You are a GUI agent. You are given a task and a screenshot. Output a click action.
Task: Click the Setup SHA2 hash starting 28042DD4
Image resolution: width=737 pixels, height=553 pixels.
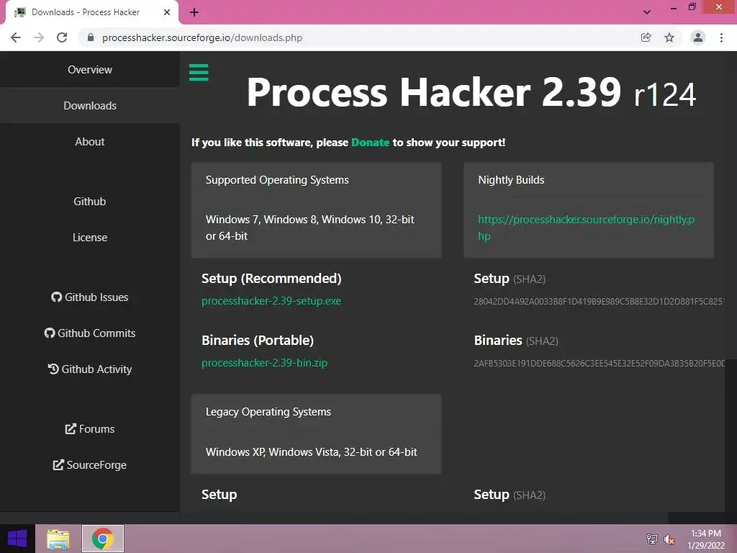point(600,302)
